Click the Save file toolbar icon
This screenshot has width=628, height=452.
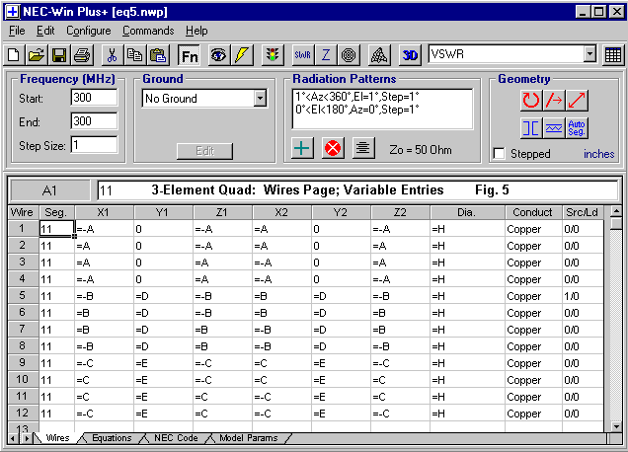point(58,55)
